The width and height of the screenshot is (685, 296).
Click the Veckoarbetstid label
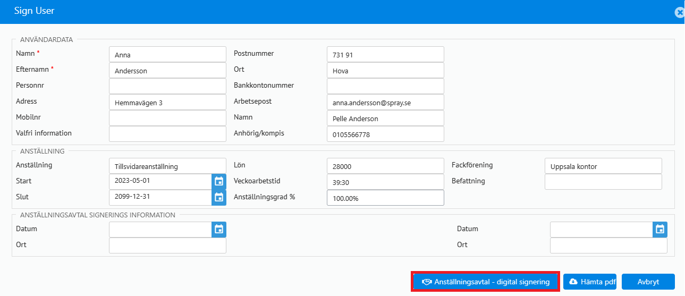256,181
